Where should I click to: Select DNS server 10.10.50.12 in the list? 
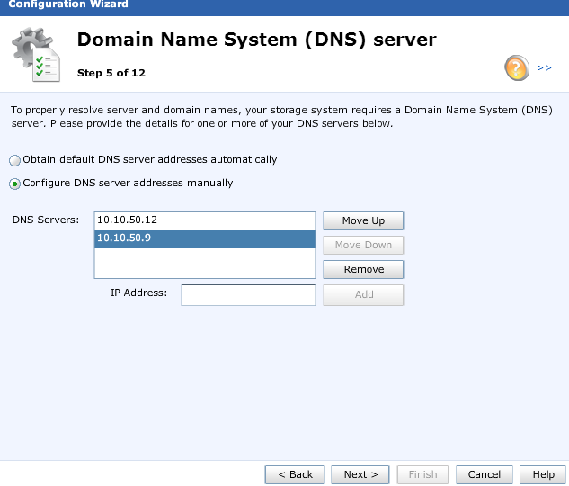204,220
